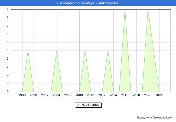Click the top of the 2016 spike
The image size is (176, 122).
[x=125, y=10]
